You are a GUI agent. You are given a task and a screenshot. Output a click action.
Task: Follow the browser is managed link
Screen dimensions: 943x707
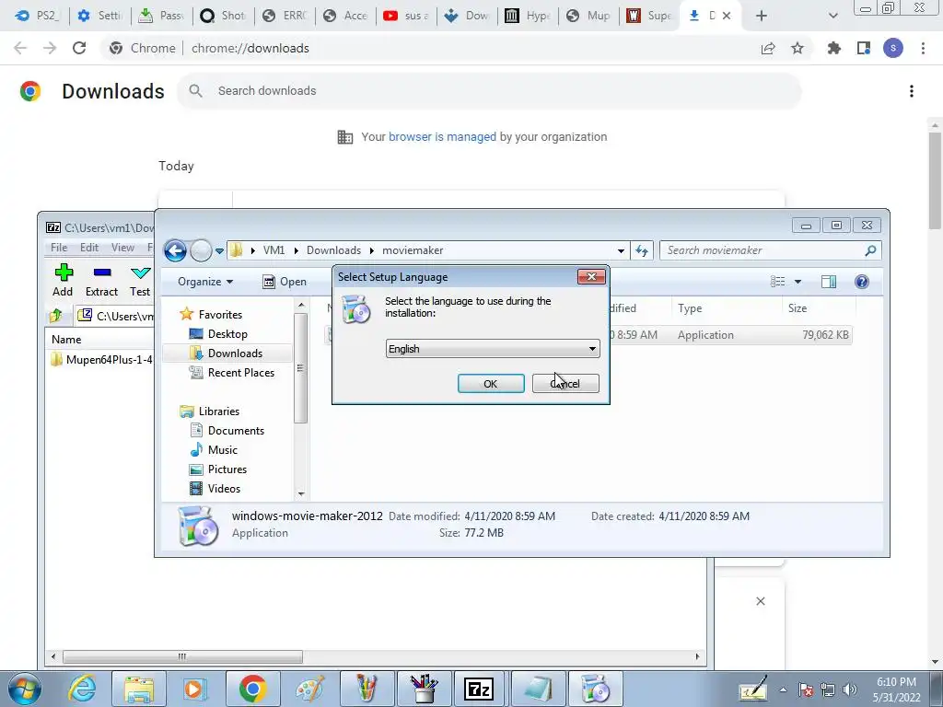tap(443, 136)
